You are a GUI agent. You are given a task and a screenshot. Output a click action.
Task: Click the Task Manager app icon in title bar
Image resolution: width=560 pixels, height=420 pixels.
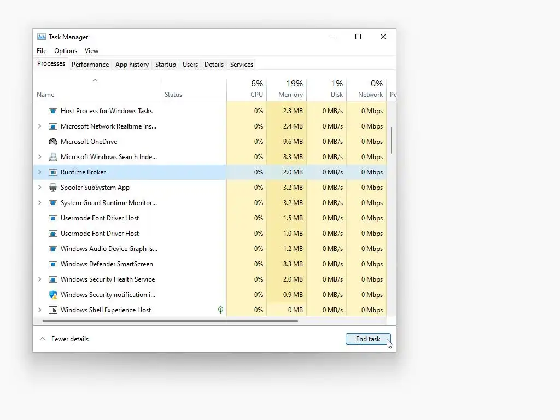tap(42, 37)
